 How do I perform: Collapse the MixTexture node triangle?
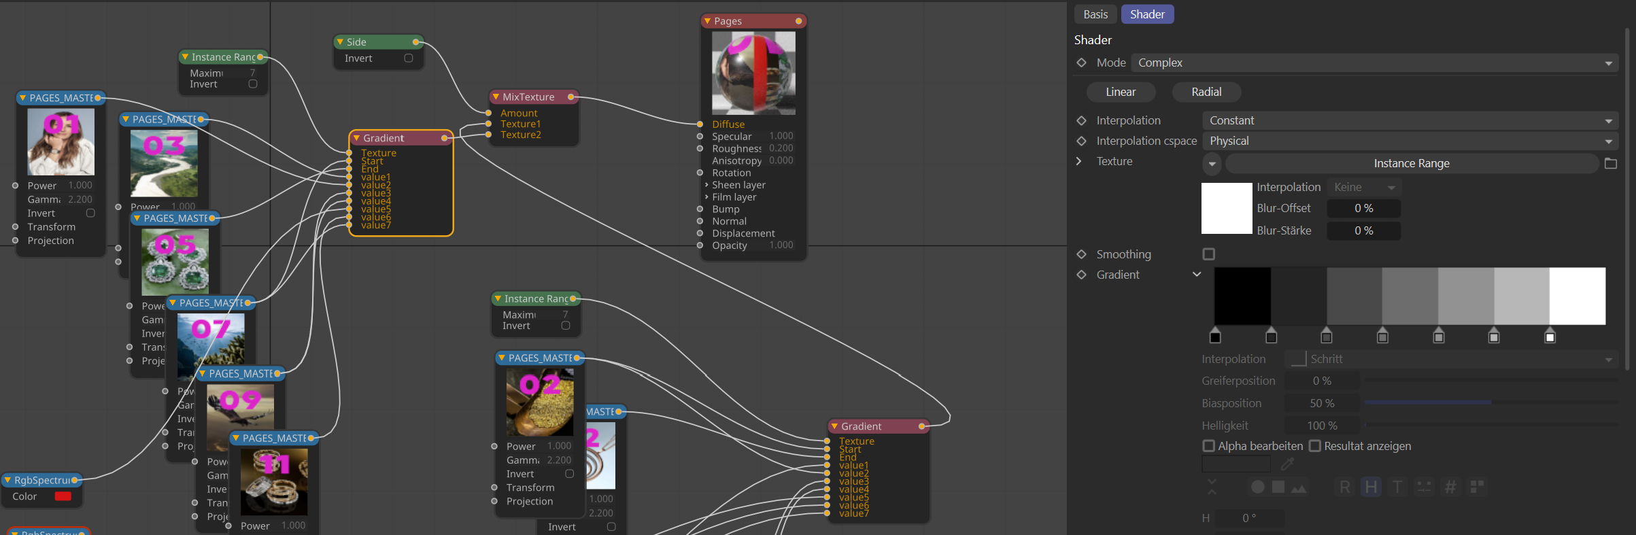coord(496,97)
